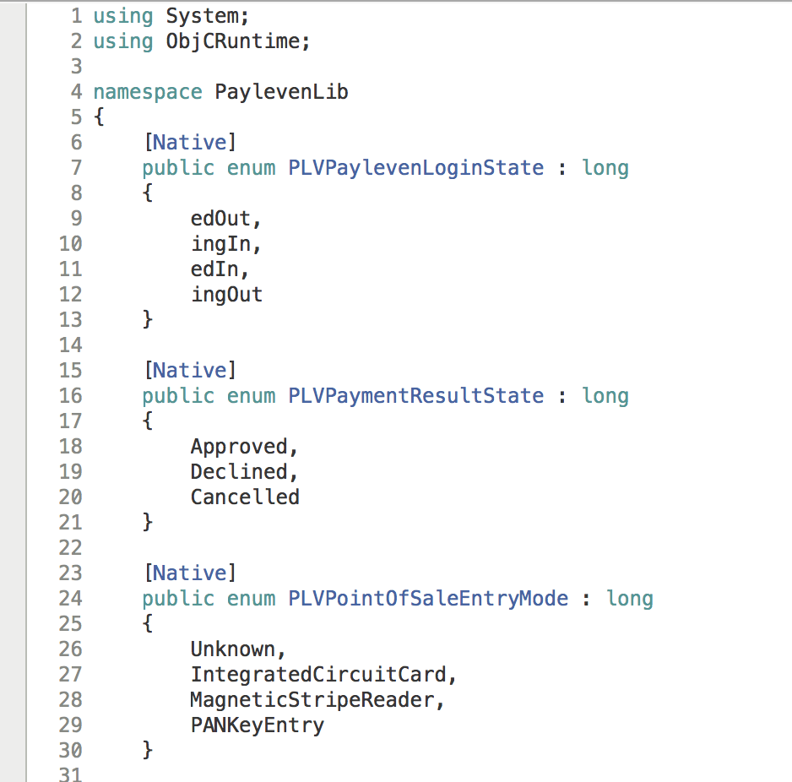Click the 'Cancelled' enum member
The image size is (792, 782).
[x=245, y=497]
